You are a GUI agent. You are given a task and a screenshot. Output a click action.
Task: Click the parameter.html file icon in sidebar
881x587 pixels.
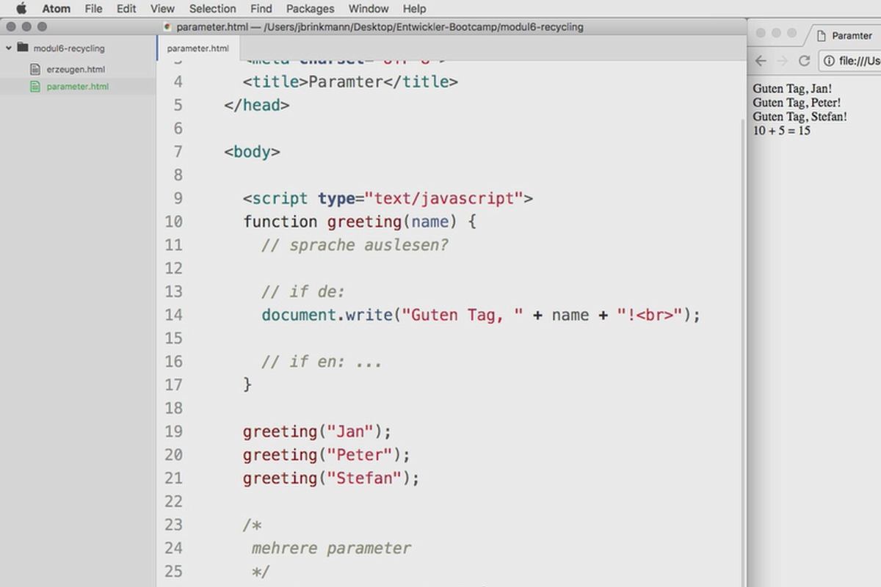tap(35, 87)
